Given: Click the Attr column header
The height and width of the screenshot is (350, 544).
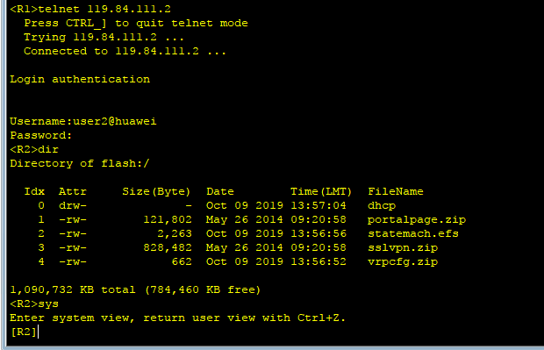Looking at the screenshot, I should point(73,191).
